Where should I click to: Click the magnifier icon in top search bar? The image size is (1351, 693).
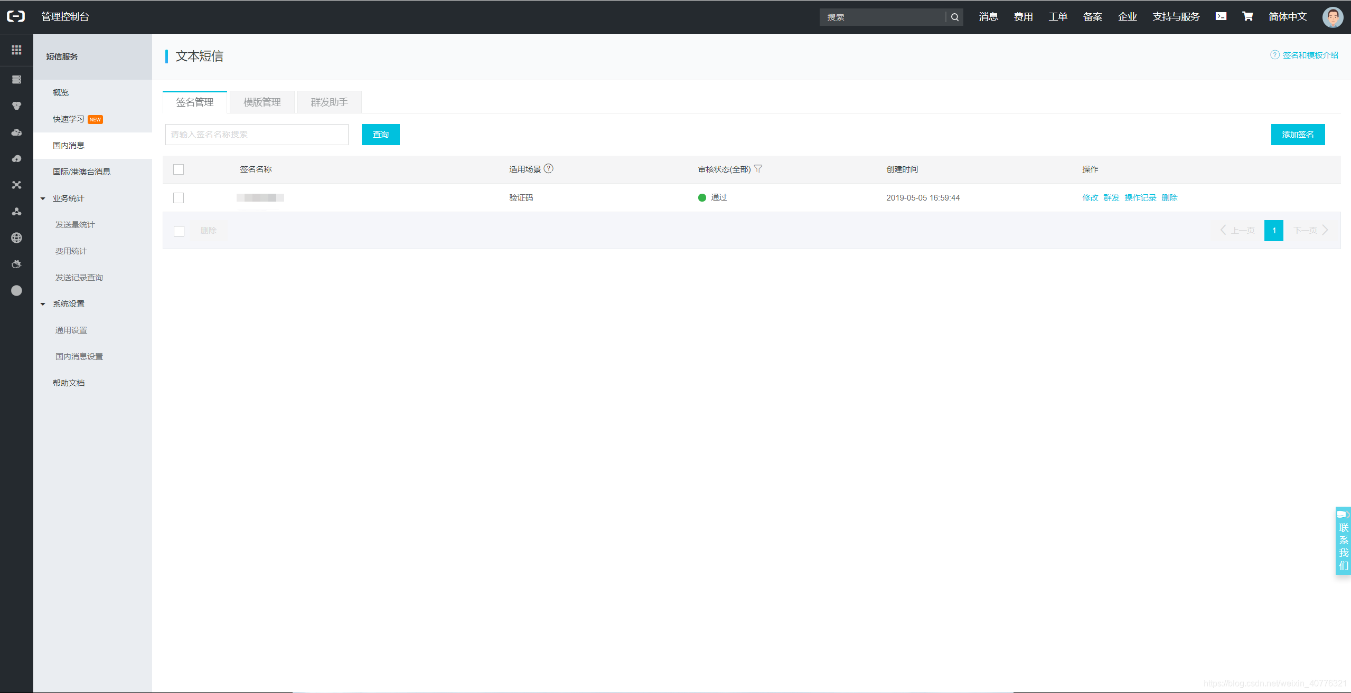tap(954, 17)
